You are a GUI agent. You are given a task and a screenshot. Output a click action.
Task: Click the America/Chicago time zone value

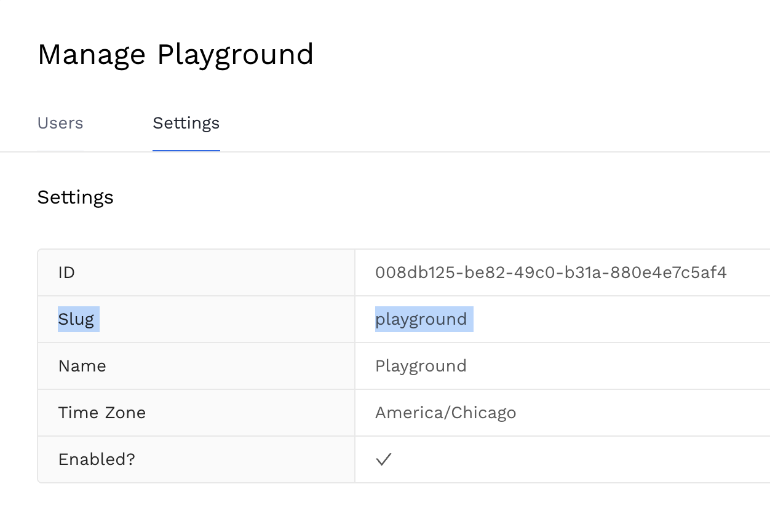click(445, 413)
